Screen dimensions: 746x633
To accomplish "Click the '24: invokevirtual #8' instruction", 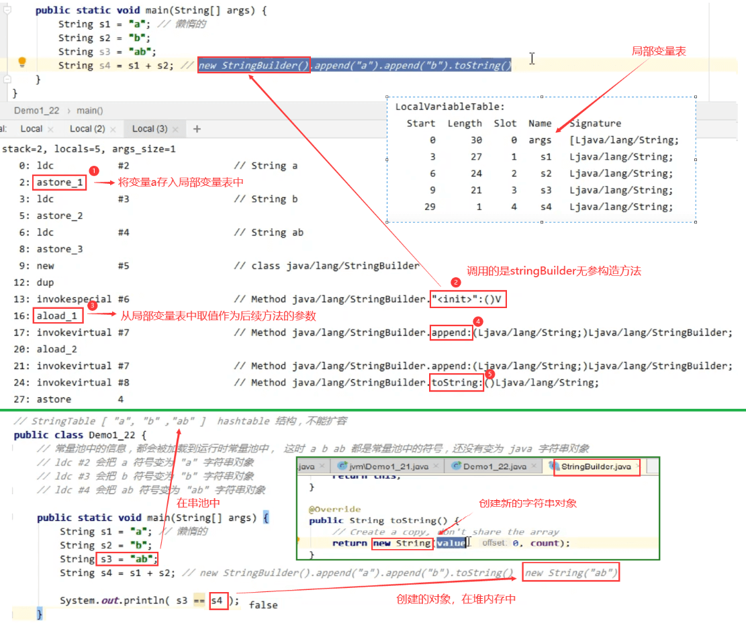I will click(x=71, y=383).
